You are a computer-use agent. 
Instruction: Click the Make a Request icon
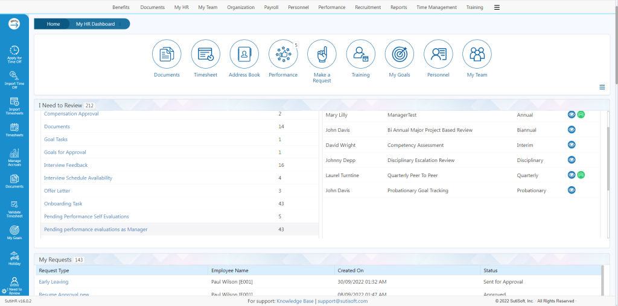click(322, 55)
